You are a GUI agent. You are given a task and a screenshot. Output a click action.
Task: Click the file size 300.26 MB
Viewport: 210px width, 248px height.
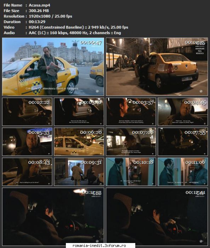point(39,11)
